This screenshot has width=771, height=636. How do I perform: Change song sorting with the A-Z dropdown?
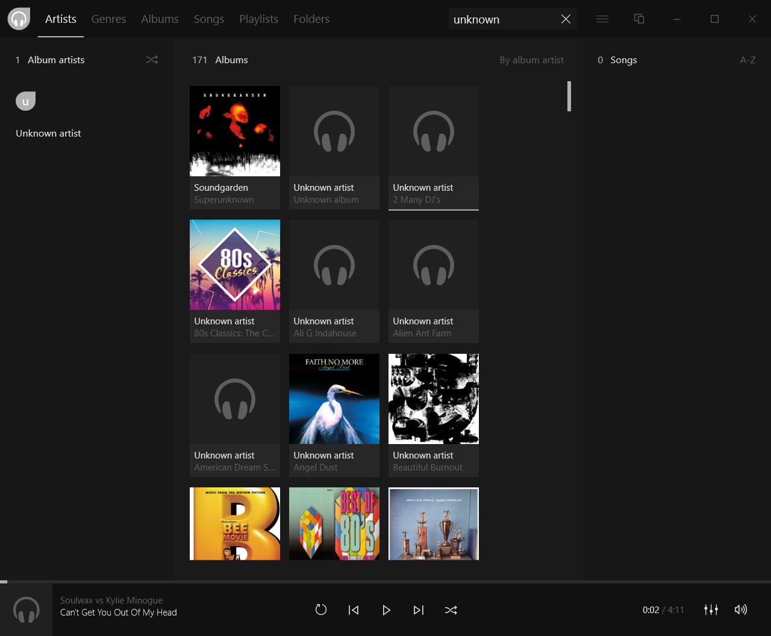pos(747,60)
